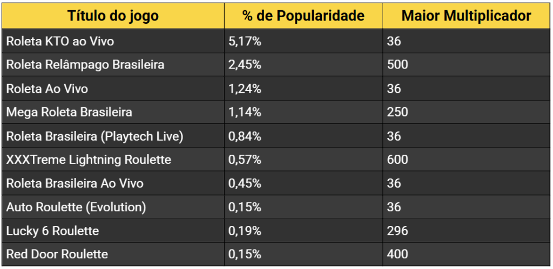Click the 2,45% popularity cell
This screenshot has height=269, width=553.
[245, 65]
